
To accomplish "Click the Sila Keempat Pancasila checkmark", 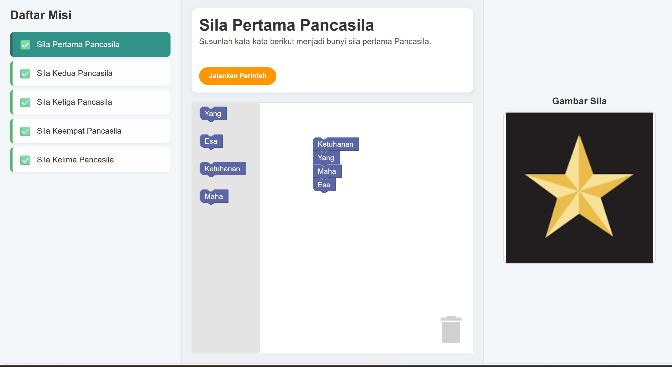I will pos(25,131).
